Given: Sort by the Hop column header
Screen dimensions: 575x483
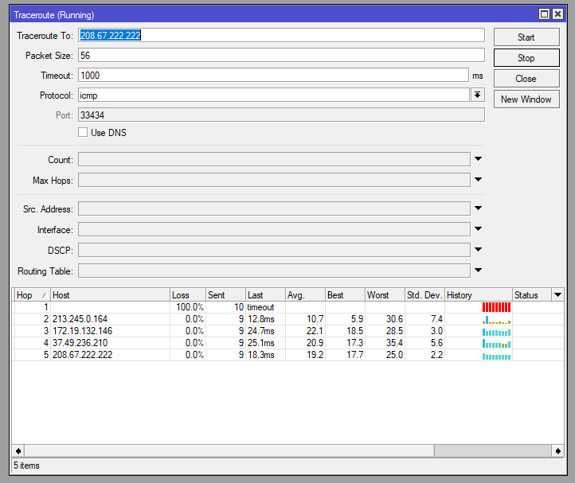Looking at the screenshot, I should click(x=32, y=295).
